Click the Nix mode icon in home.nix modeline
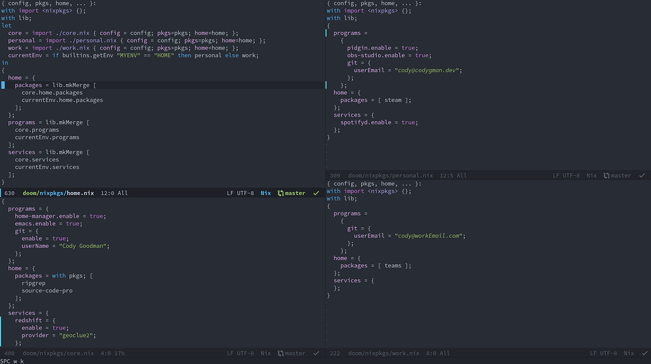 (x=265, y=193)
